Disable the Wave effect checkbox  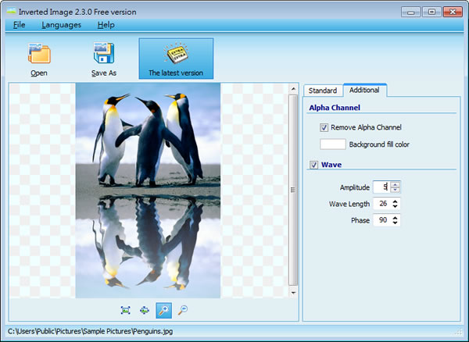[x=314, y=165]
